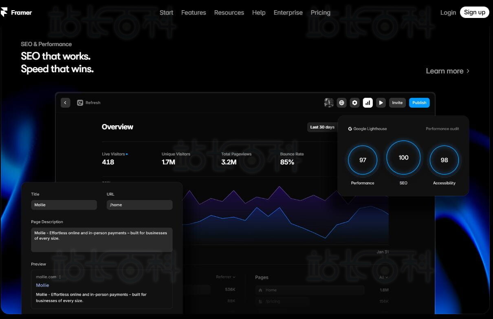Open the Referrer dropdown
This screenshot has height=319, width=493.
click(x=226, y=277)
